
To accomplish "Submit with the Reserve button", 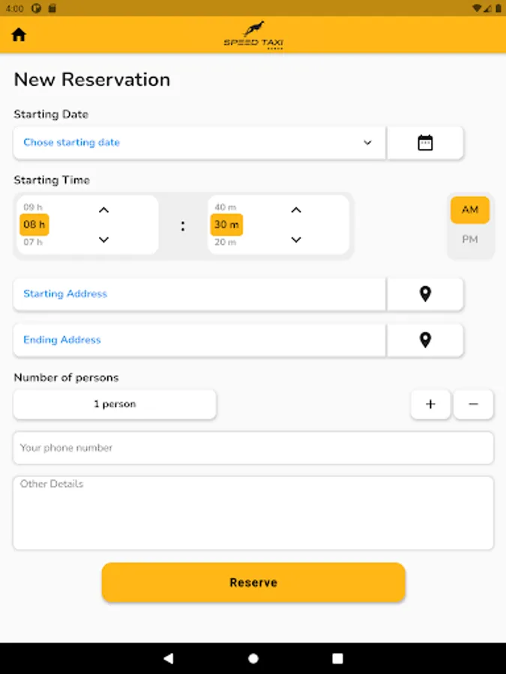I will click(x=253, y=583).
